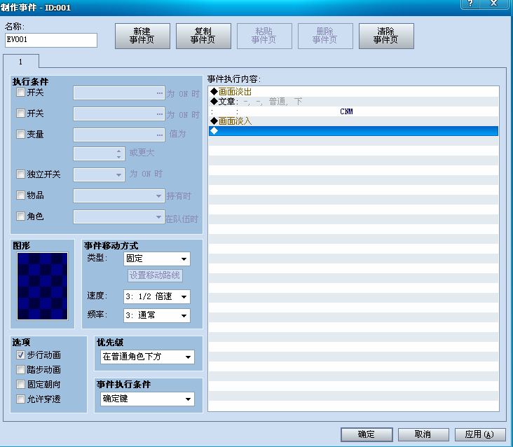Open the 类型 movement type dropdown
The image size is (513, 447).
pos(157,259)
